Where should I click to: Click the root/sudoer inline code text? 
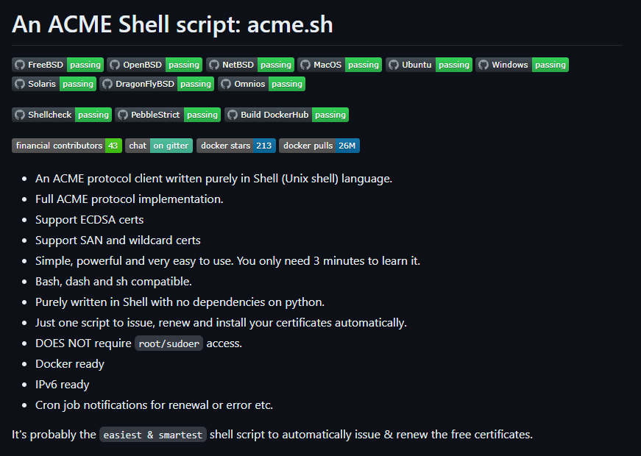169,343
